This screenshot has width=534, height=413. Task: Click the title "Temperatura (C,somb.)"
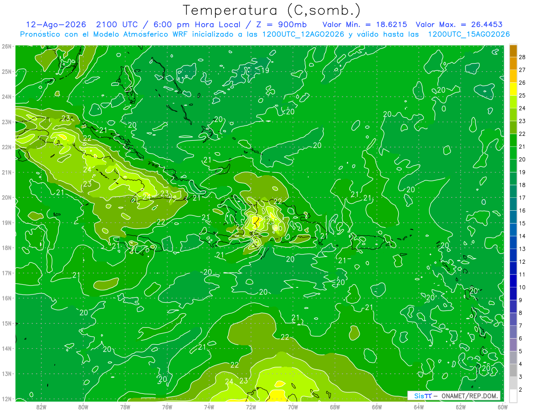272,10
